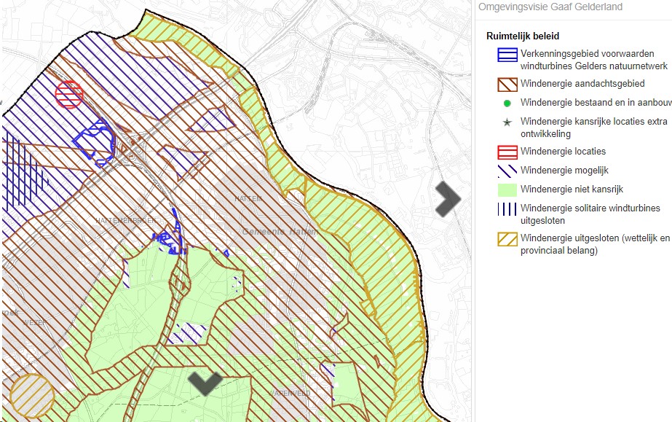
Task: Click blue diagonal Windenergie mogelijk legend symbol
Action: pos(507,171)
